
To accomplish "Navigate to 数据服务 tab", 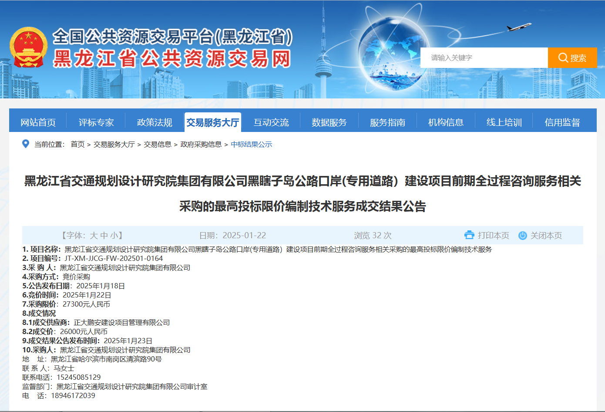I will pyautogui.click(x=329, y=122).
